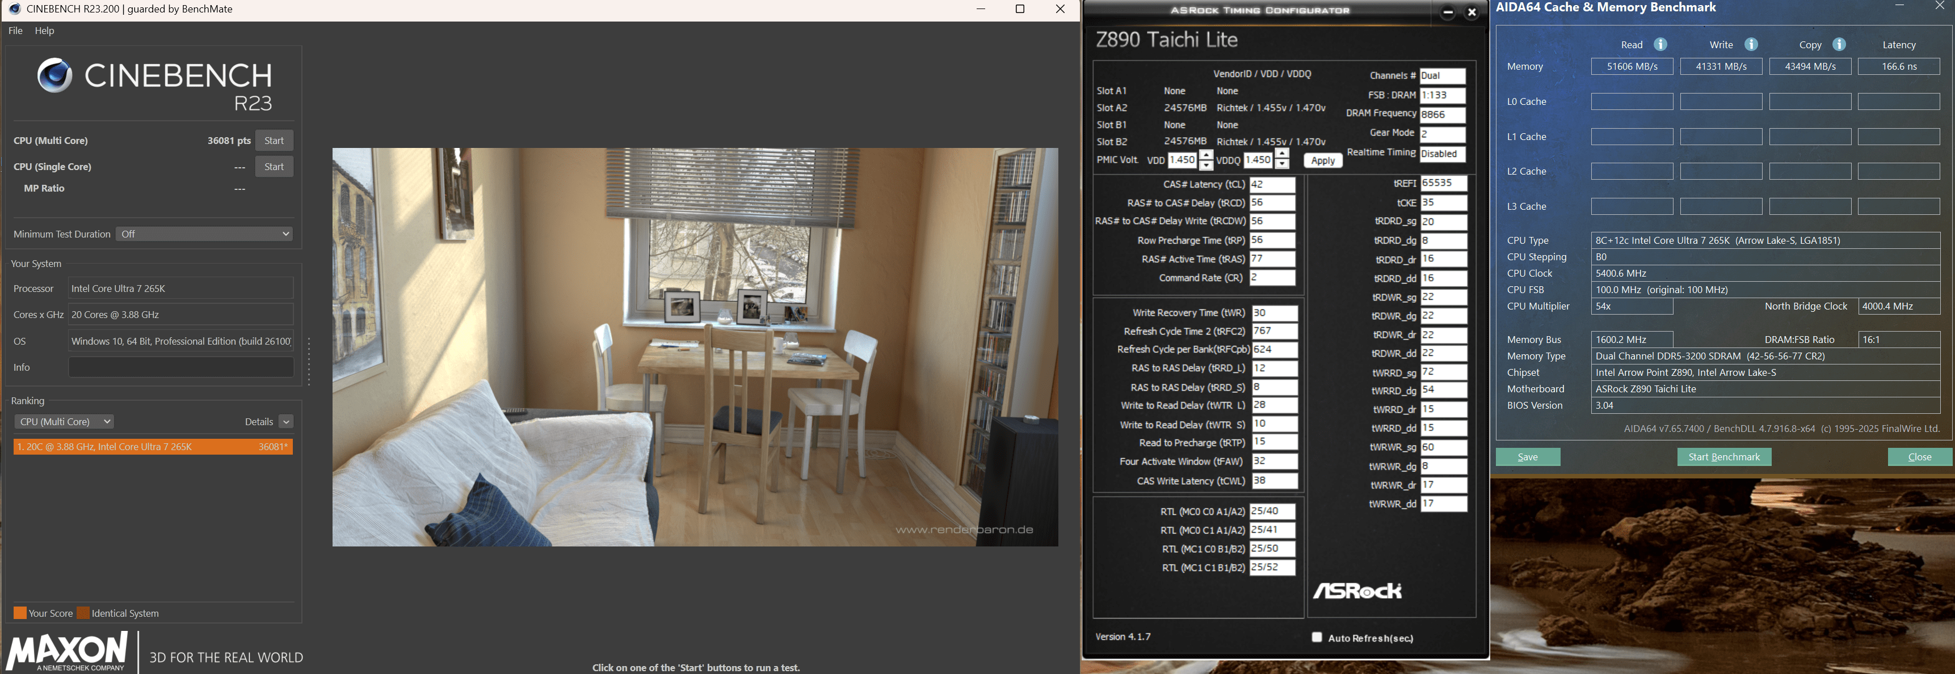
Task: Increase VDD voltage with up arrow
Action: [x=1206, y=155]
